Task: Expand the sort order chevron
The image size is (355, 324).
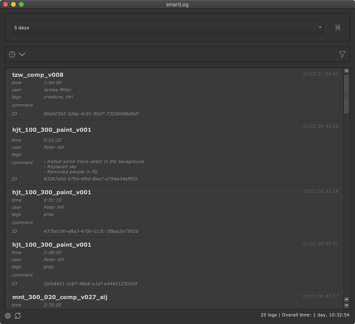Action: (x=22, y=54)
